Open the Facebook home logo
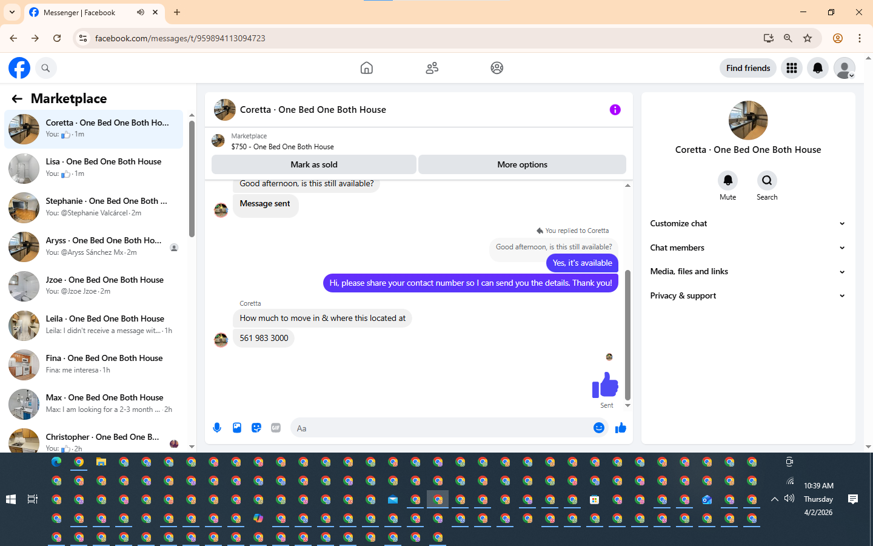 (x=19, y=68)
